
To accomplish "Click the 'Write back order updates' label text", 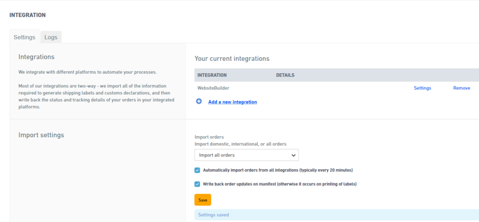I will click(279, 184).
